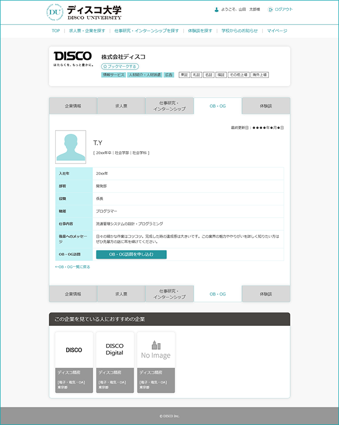Image resolution: width=339 pixels, height=425 pixels.
Task: Switch to lower 求人票 tab
Action: tap(121, 294)
